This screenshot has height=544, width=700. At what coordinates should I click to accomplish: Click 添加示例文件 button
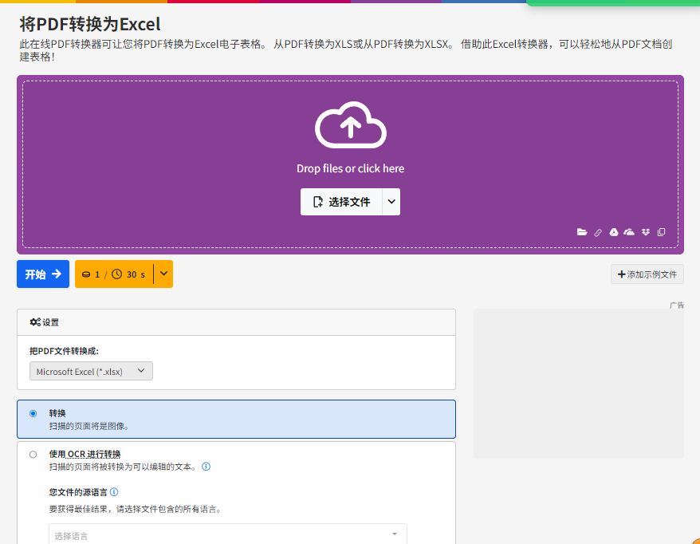coord(647,274)
